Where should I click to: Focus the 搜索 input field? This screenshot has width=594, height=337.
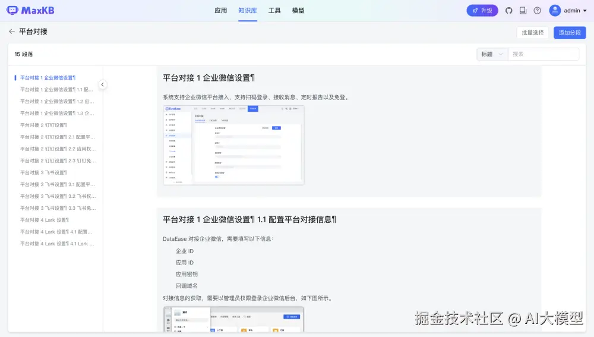point(544,54)
